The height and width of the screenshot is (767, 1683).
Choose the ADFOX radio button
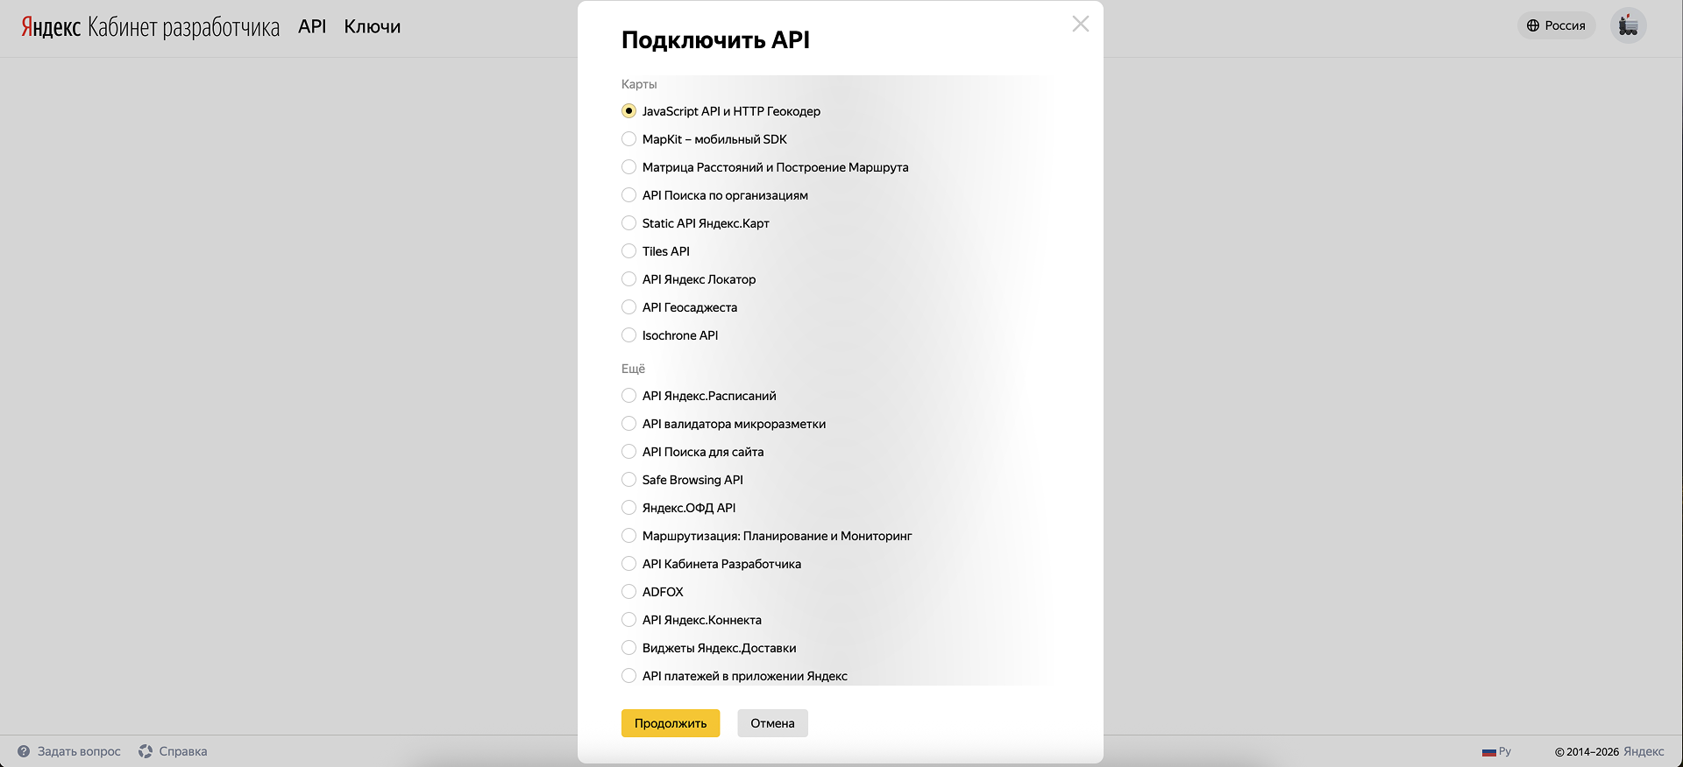628,592
